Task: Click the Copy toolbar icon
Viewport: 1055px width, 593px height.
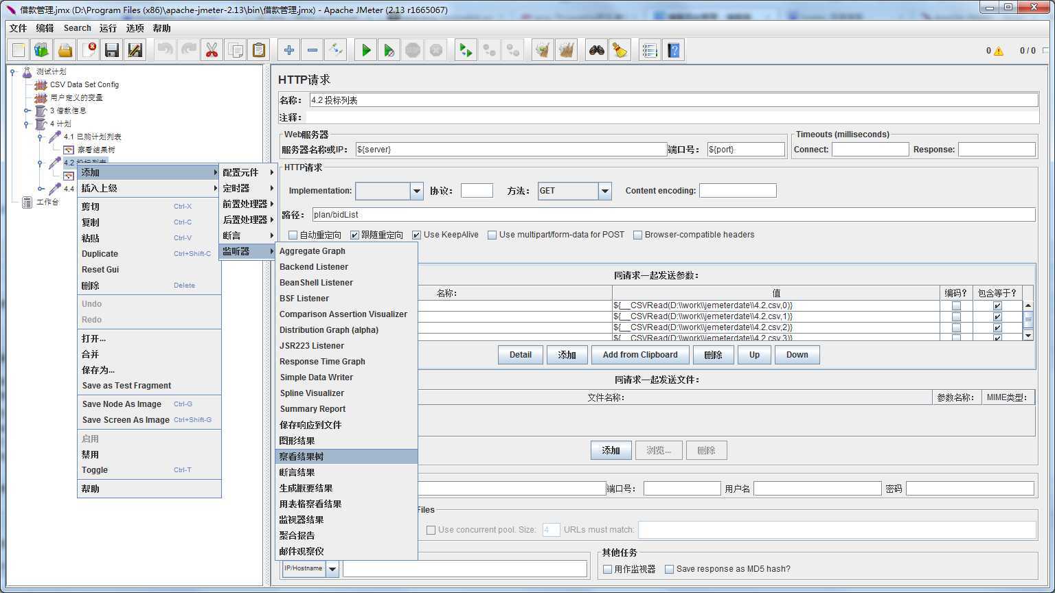Action: (235, 50)
